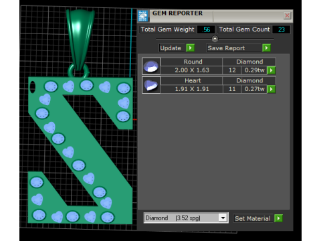This screenshot has height=241, width=321.
Task: Close the Gem Reporter panel
Action: (x=287, y=15)
